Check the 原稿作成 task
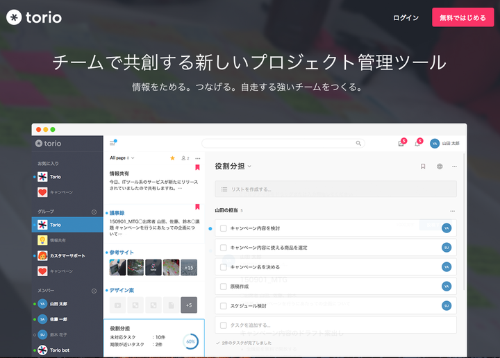This screenshot has height=358, width=500. 224,287
